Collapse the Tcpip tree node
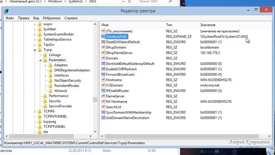This screenshot has width=275, height=155. click(35, 50)
